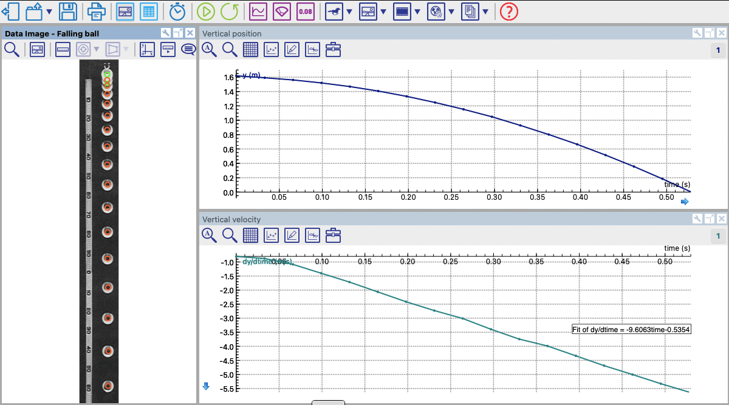
Task: Click the y-x coordinate axes icon
Action: (146, 50)
